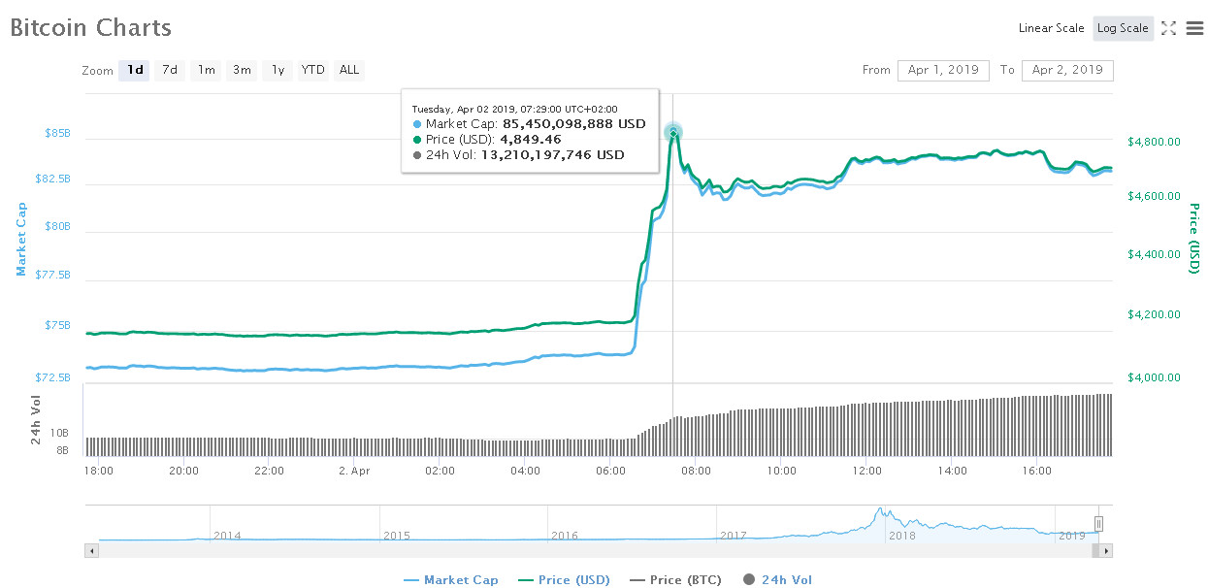The width and height of the screenshot is (1208, 588).
Task: Click the 2014 label in navigator
Action: (227, 536)
